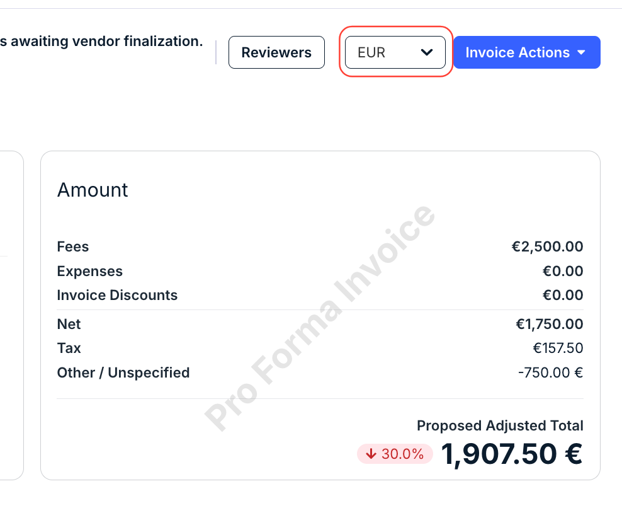Click the red down arrow indicator
The height and width of the screenshot is (508, 622).
(371, 454)
